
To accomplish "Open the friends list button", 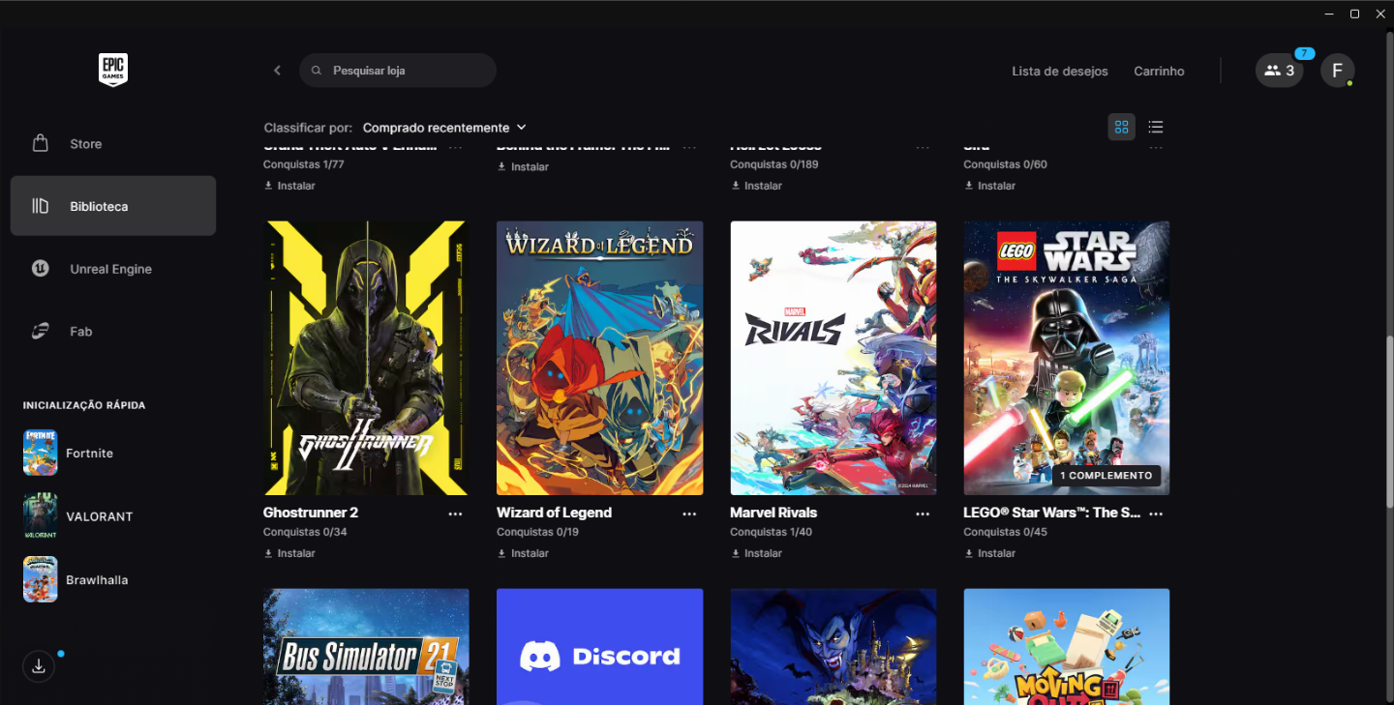I will tap(1280, 71).
